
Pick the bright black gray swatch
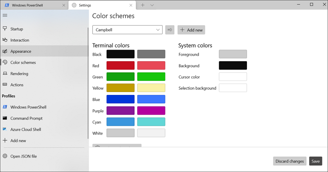point(151,54)
